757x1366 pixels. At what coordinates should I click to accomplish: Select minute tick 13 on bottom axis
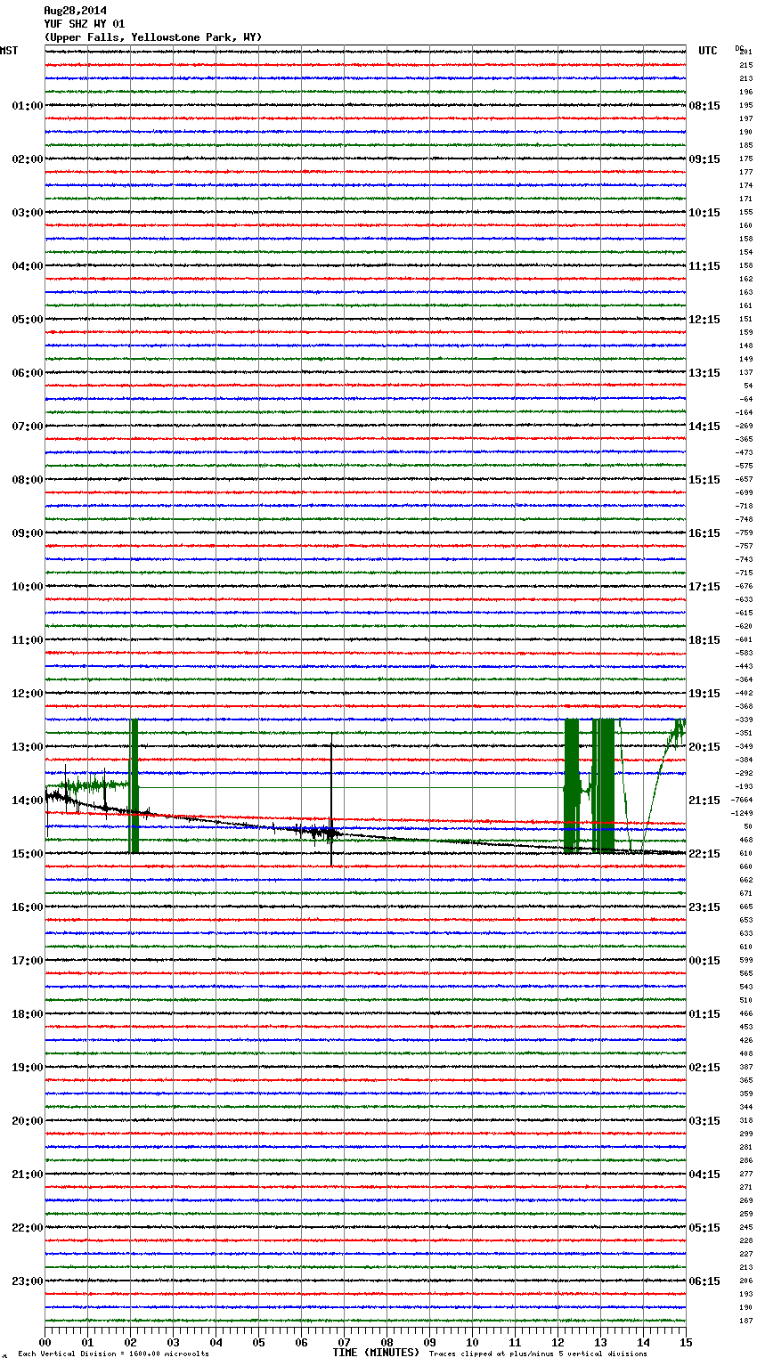[x=600, y=1342]
